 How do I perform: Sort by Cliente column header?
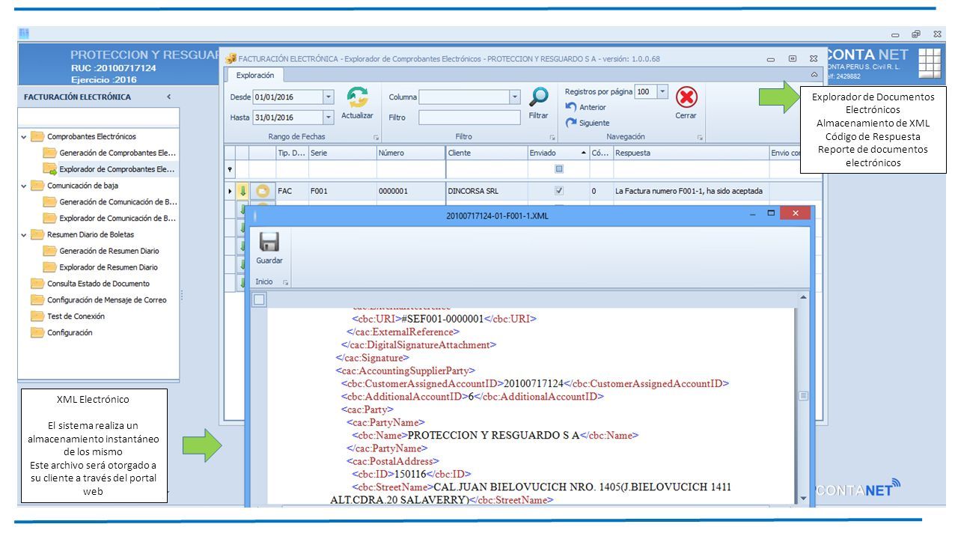pos(486,153)
